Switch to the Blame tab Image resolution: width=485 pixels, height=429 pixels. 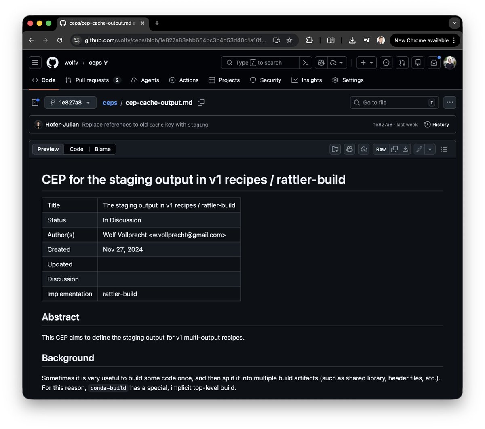coord(102,149)
